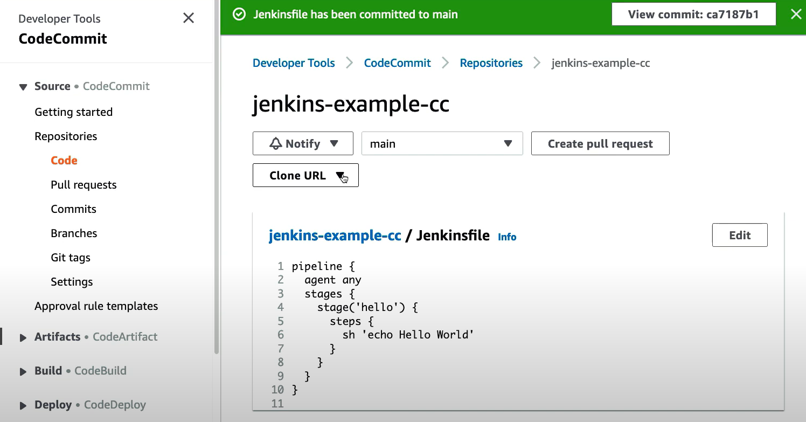
Task: Click the banner message about Jenkinsfile committed
Action: 356,15
